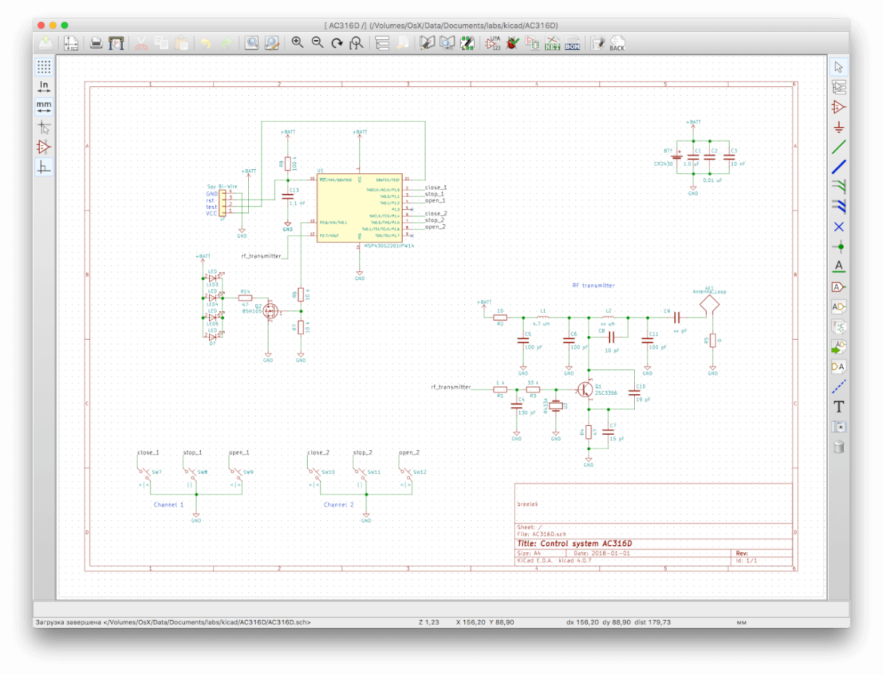
Task: Open Pcbnew layout editor icon
Action: (598, 43)
